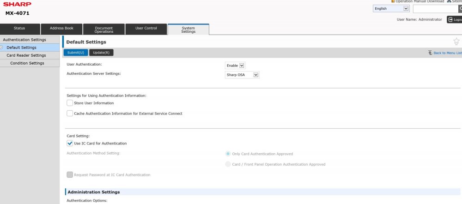
Task: Open the User Control tab
Action: (146, 29)
